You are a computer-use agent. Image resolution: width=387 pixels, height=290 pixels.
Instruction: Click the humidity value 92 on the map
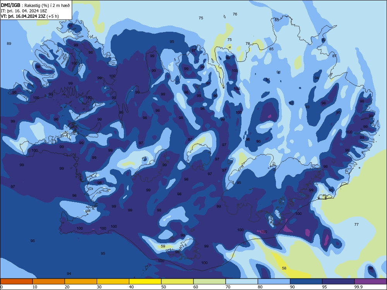pos(291,103)
